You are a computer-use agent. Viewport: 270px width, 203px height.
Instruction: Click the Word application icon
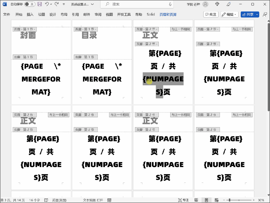point(5,4)
